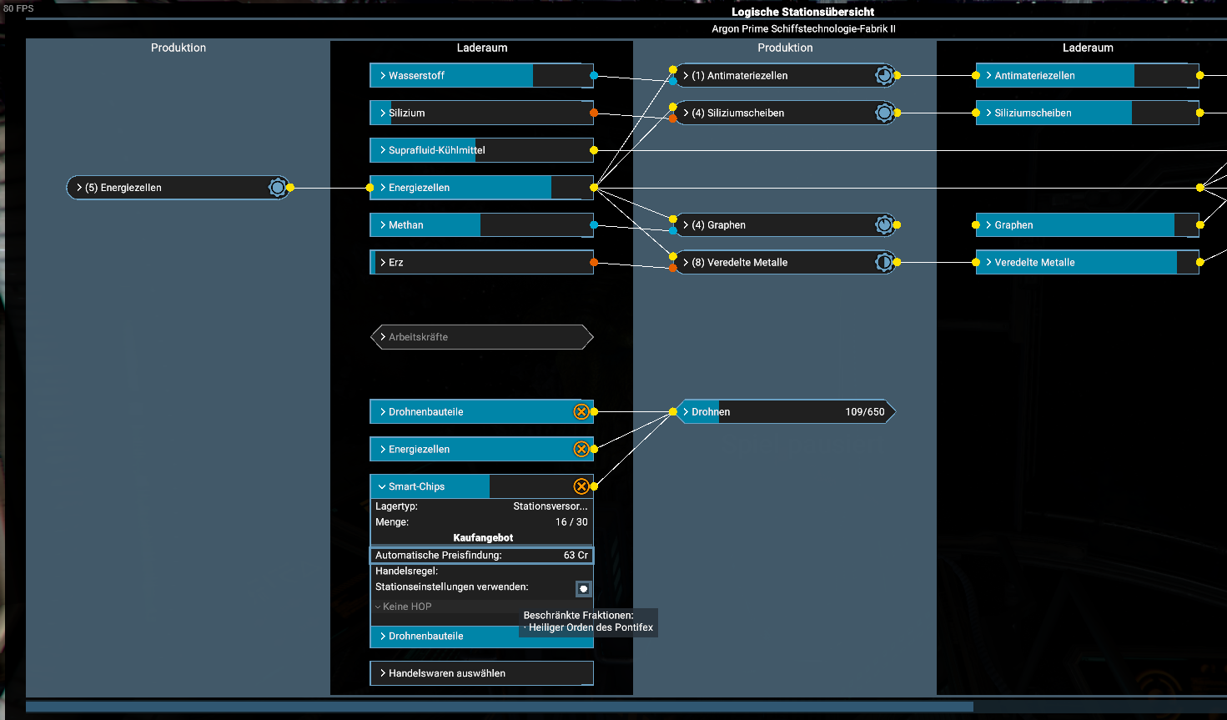Click the Siliziumscheiben production gear icon

pyautogui.click(x=884, y=113)
